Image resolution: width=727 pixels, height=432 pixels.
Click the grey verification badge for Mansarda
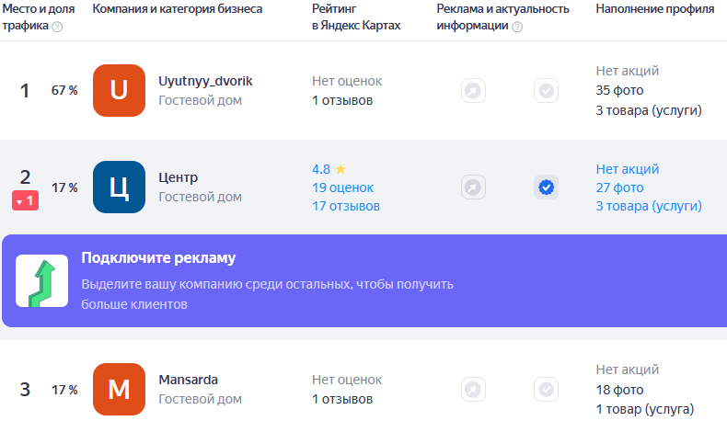[x=546, y=389]
